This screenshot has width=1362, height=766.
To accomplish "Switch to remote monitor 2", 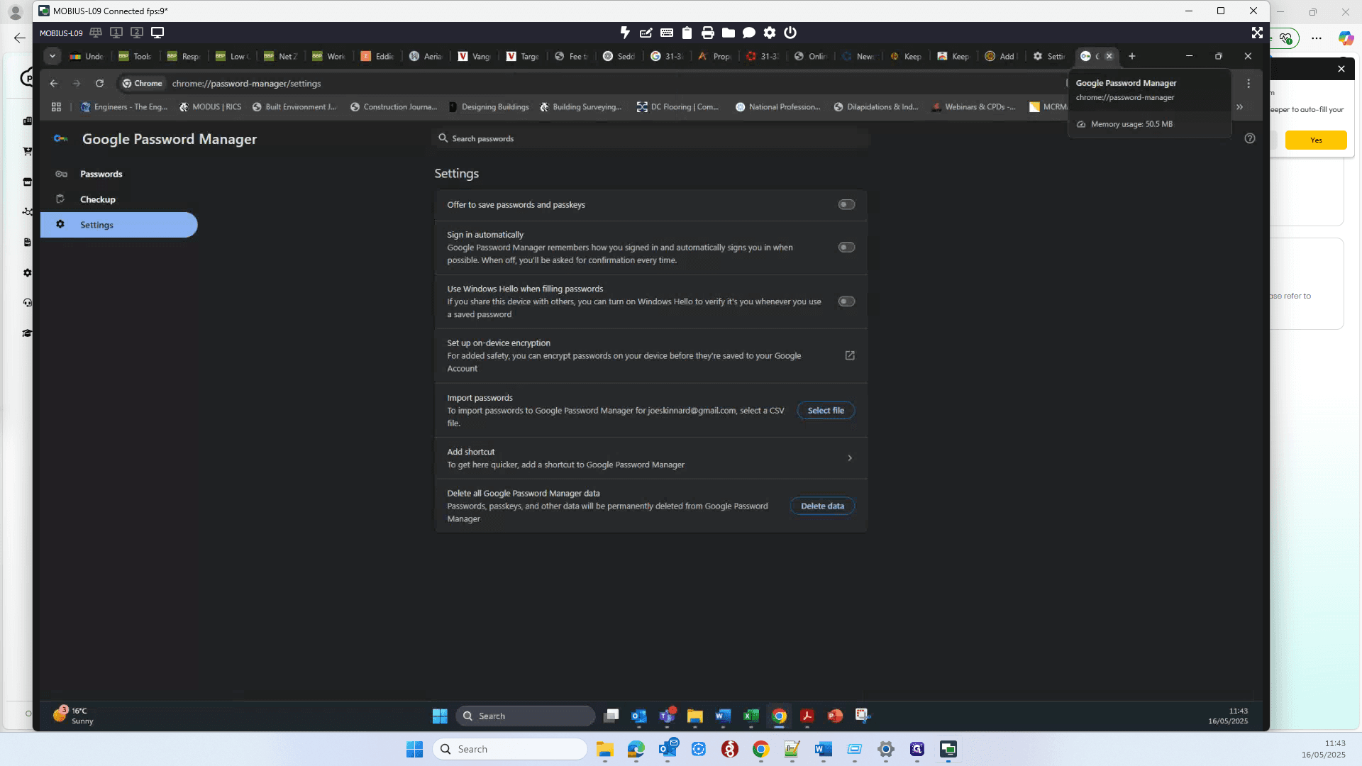I will coord(137,33).
